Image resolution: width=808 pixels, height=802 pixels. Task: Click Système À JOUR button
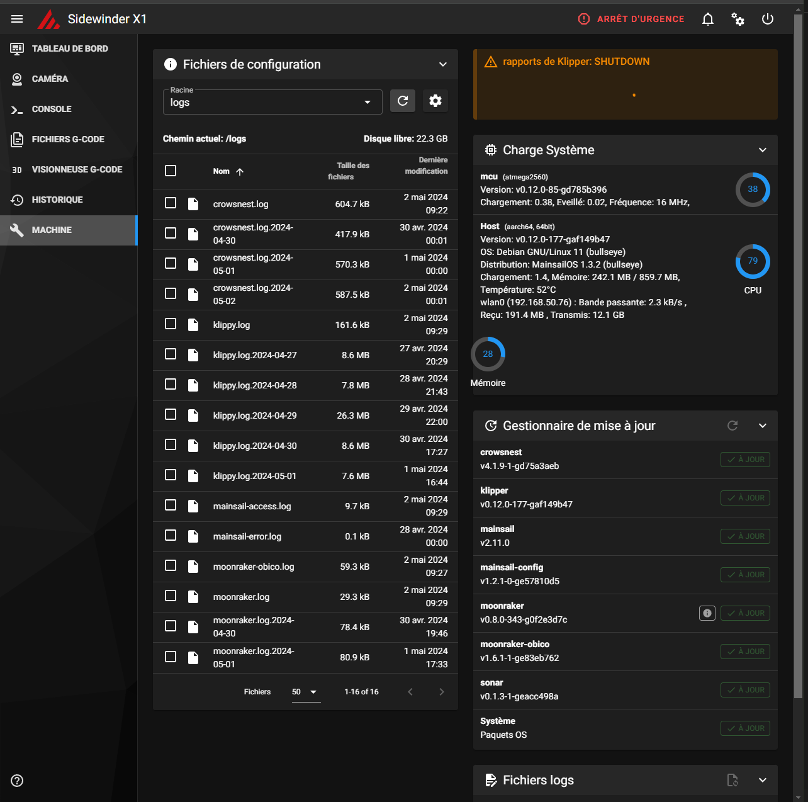[x=745, y=728]
